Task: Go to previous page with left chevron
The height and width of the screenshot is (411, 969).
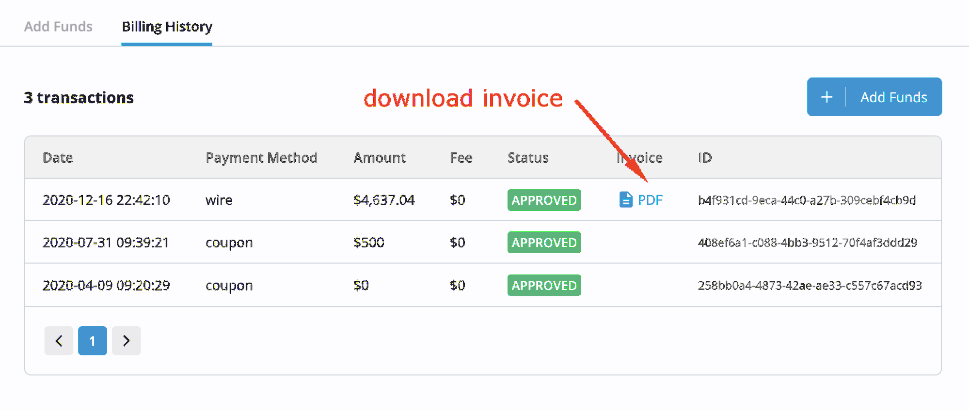Action: (59, 341)
